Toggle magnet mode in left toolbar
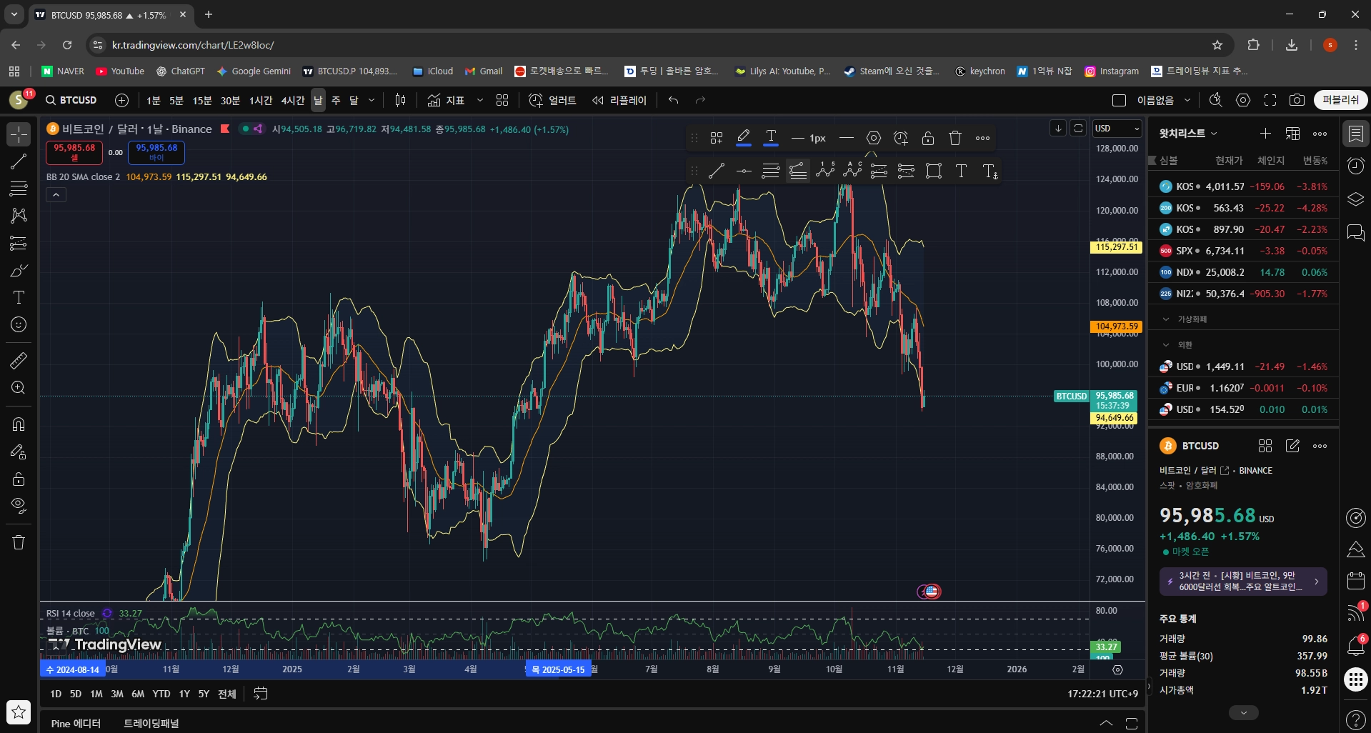Screen dimensions: 1371x733 tap(19, 424)
